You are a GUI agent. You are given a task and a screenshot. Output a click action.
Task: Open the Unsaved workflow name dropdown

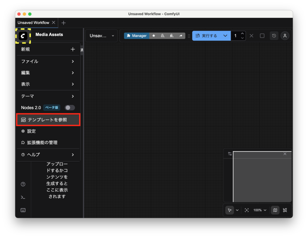point(102,36)
